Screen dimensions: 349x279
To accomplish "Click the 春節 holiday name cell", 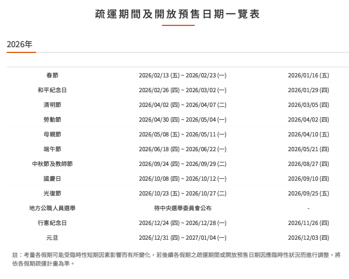I will (x=52, y=76).
